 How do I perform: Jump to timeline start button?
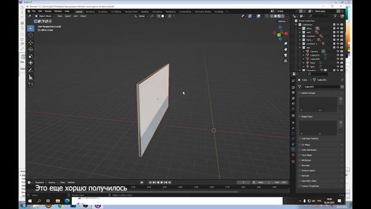(150, 182)
